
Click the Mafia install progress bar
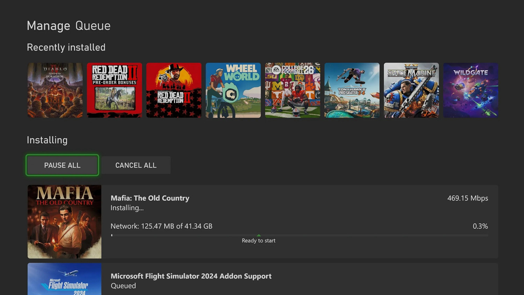[299, 235]
